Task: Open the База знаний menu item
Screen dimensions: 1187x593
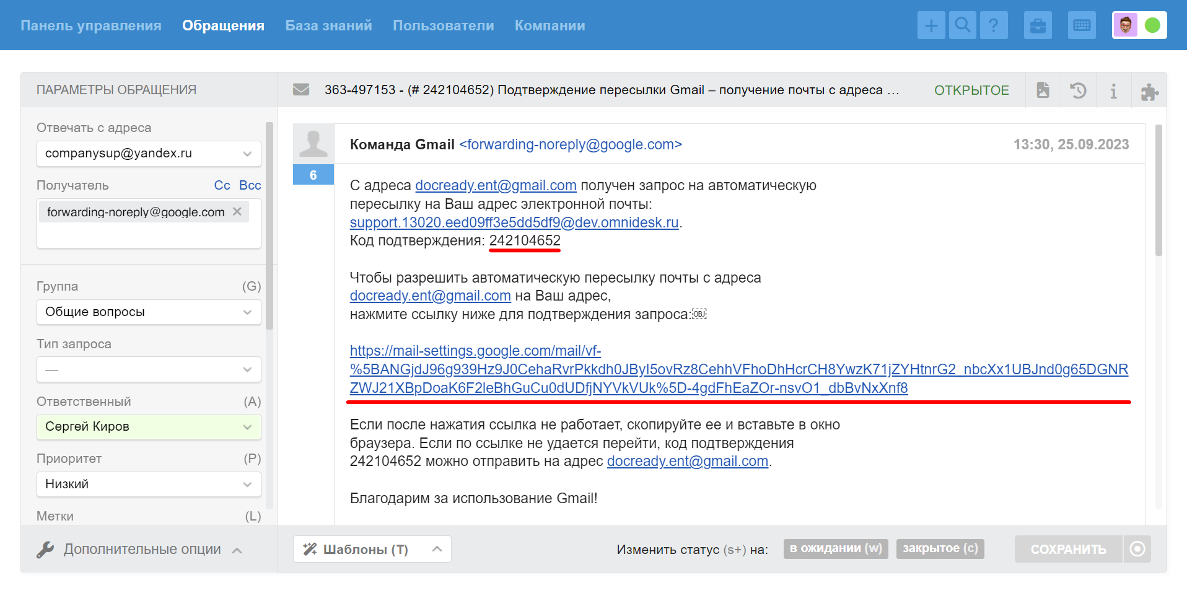Action: click(328, 25)
